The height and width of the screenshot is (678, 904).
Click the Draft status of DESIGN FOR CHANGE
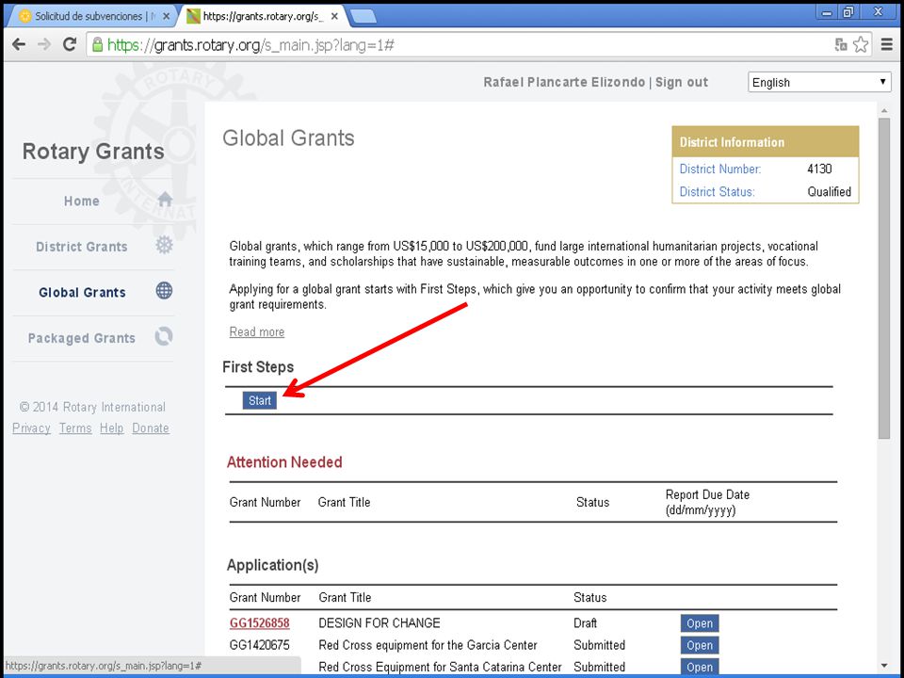(x=585, y=623)
